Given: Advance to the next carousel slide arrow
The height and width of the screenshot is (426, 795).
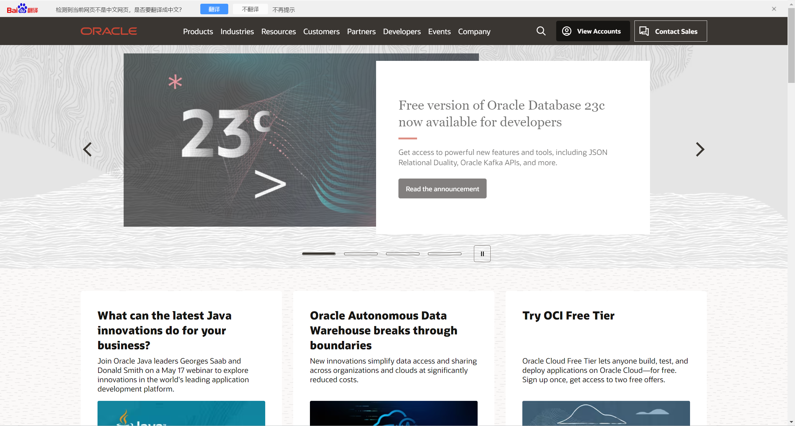Looking at the screenshot, I should 700,149.
